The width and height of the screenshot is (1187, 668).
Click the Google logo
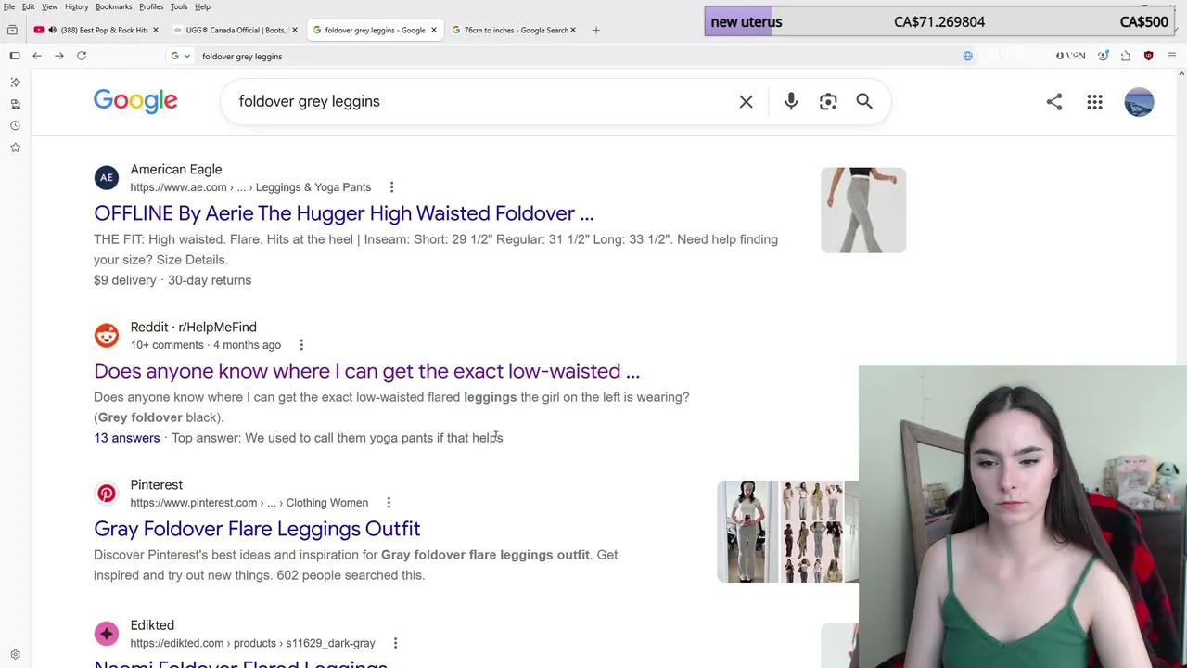click(135, 101)
